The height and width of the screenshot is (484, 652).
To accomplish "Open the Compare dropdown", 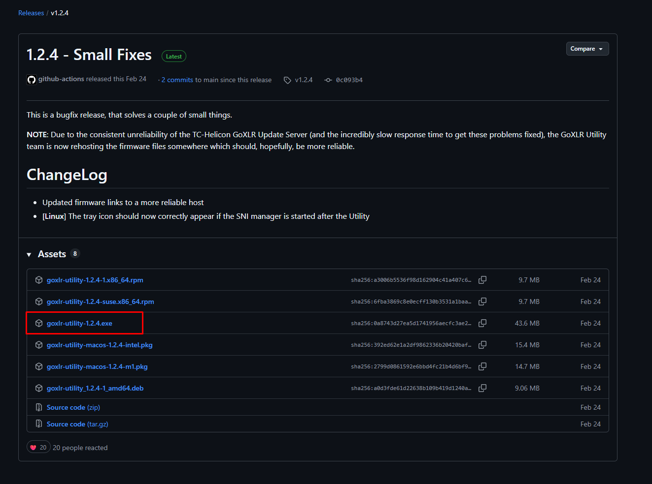I will (587, 49).
